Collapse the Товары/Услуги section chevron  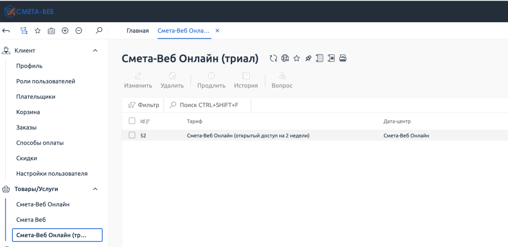pos(95,189)
